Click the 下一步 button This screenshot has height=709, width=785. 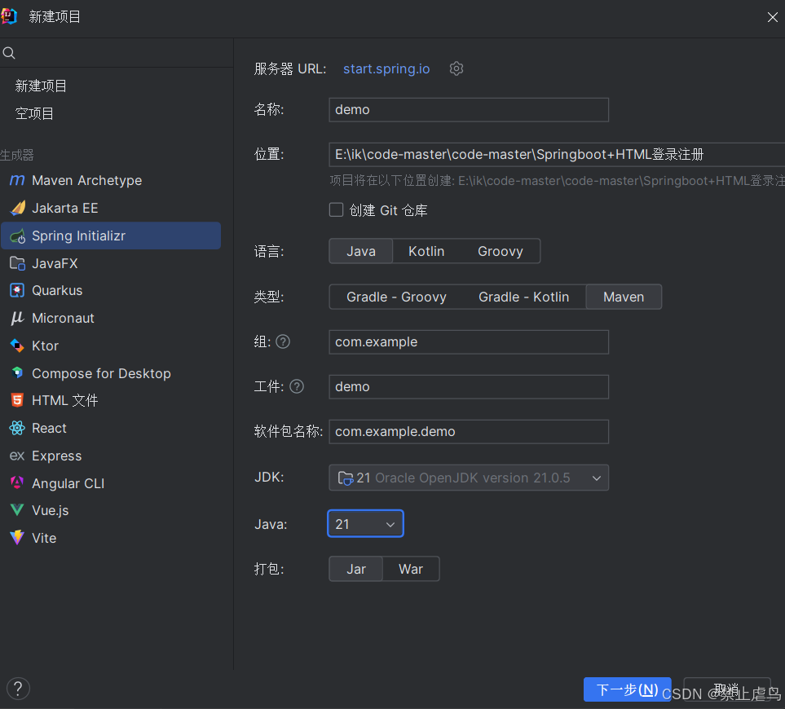click(627, 689)
